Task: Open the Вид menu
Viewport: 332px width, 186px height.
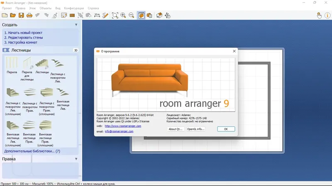Action: coord(58,8)
